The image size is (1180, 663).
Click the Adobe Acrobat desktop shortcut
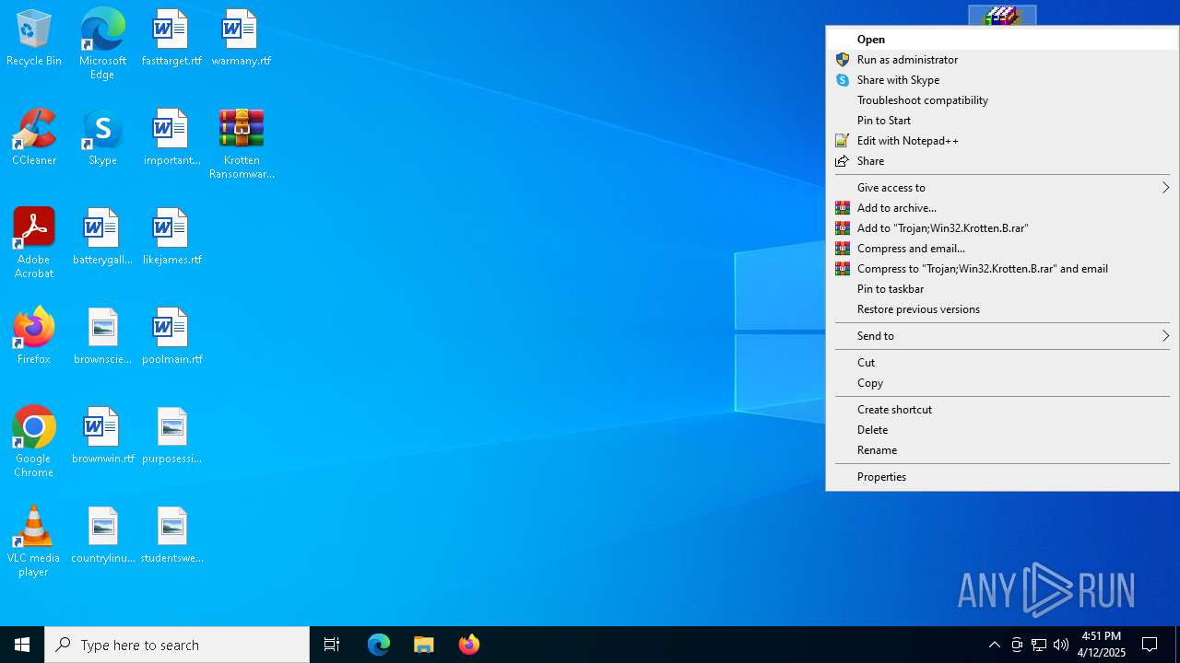point(34,243)
